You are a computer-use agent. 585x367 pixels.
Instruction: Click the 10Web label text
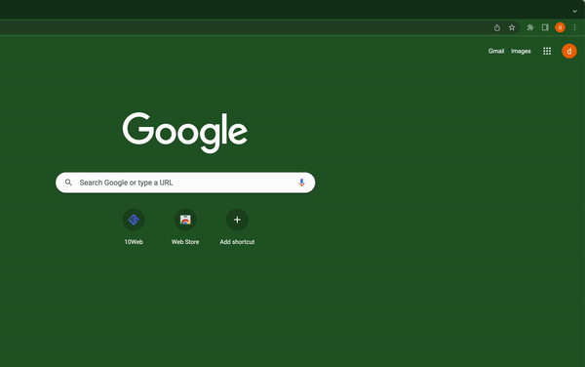click(134, 242)
